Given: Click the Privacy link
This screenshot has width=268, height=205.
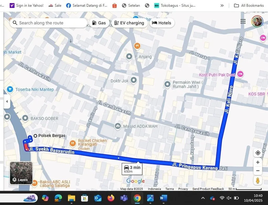Looking at the screenshot, I should tap(183, 189).
